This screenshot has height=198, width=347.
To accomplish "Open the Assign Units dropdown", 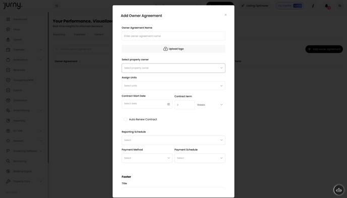I will pos(173,86).
